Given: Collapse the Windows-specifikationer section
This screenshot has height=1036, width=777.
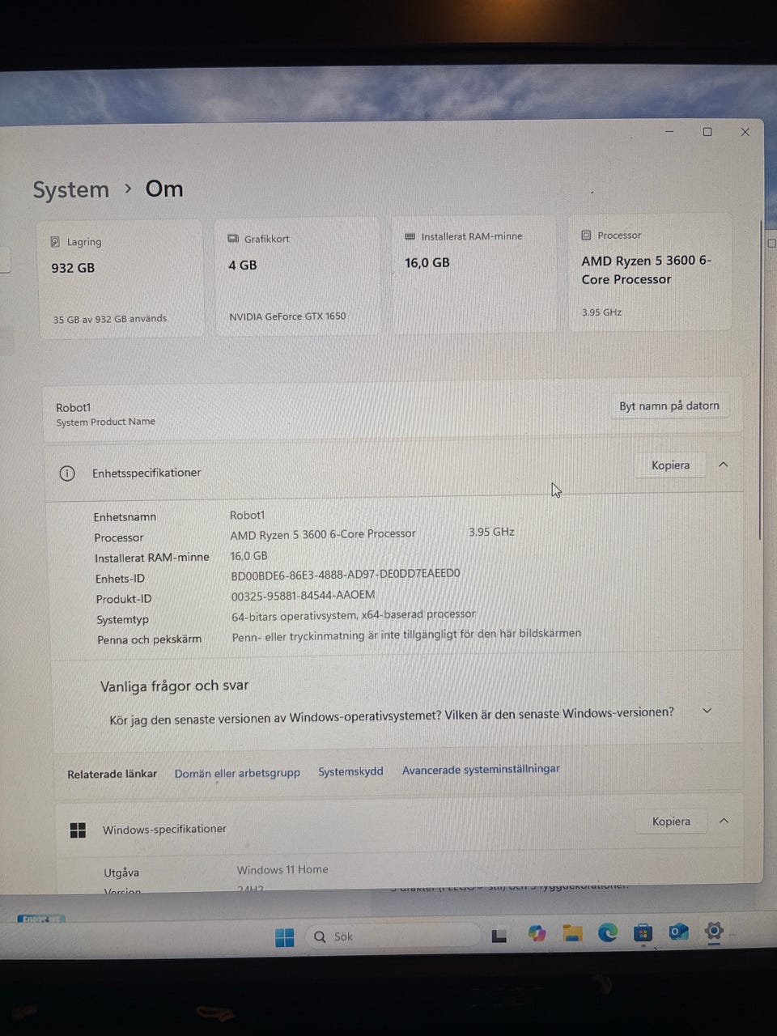Looking at the screenshot, I should click(x=724, y=821).
